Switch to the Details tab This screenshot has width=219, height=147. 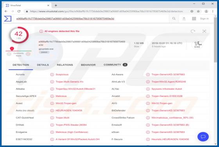click(x=43, y=65)
